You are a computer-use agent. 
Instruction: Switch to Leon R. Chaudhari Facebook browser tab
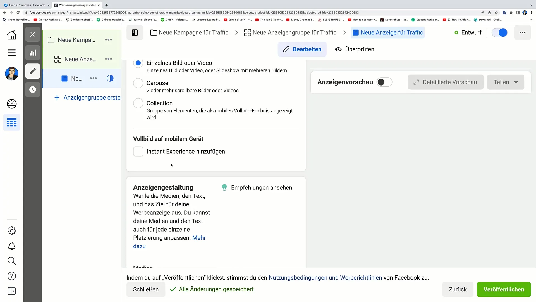pyautogui.click(x=27, y=5)
